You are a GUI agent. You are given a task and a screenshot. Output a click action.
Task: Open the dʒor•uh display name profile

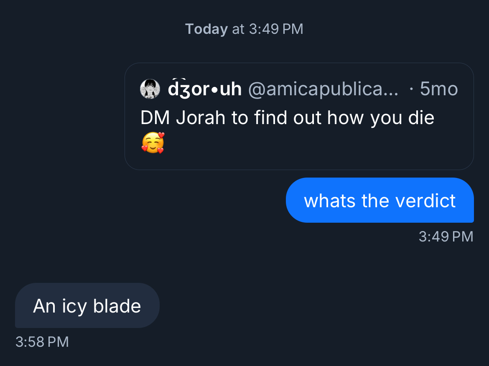(x=204, y=89)
